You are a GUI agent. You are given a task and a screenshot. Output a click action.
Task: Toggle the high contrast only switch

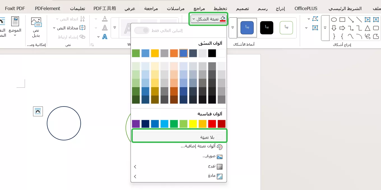(x=141, y=30)
